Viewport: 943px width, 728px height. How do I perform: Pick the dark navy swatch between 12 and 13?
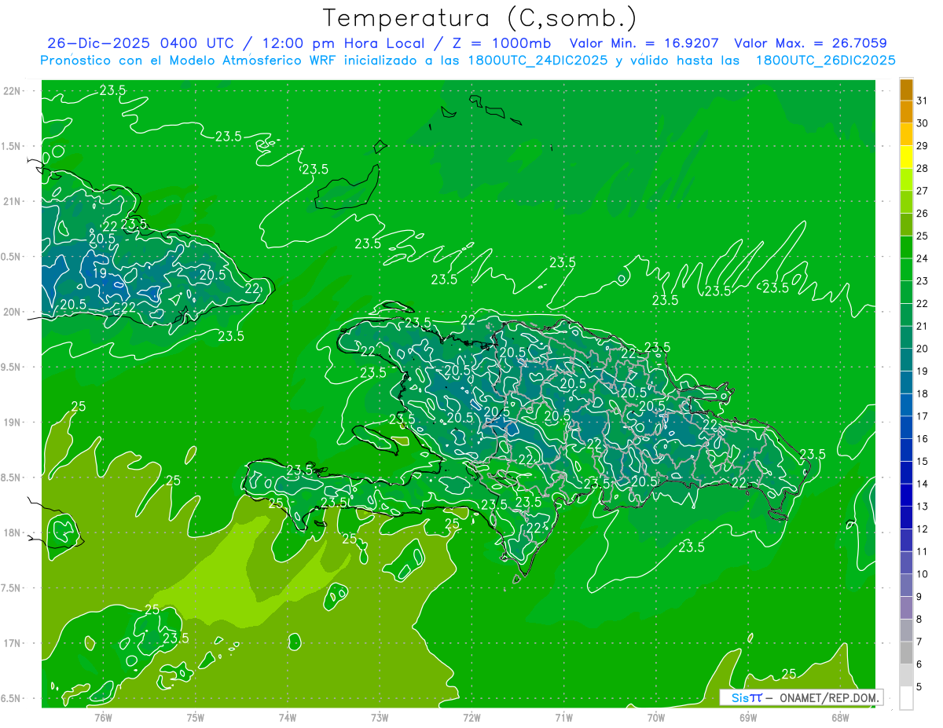906,518
